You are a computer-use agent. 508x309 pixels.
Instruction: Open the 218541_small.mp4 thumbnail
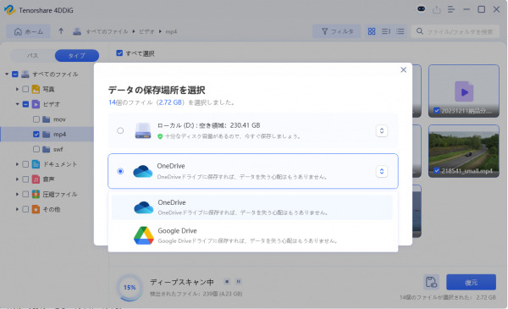click(x=464, y=151)
